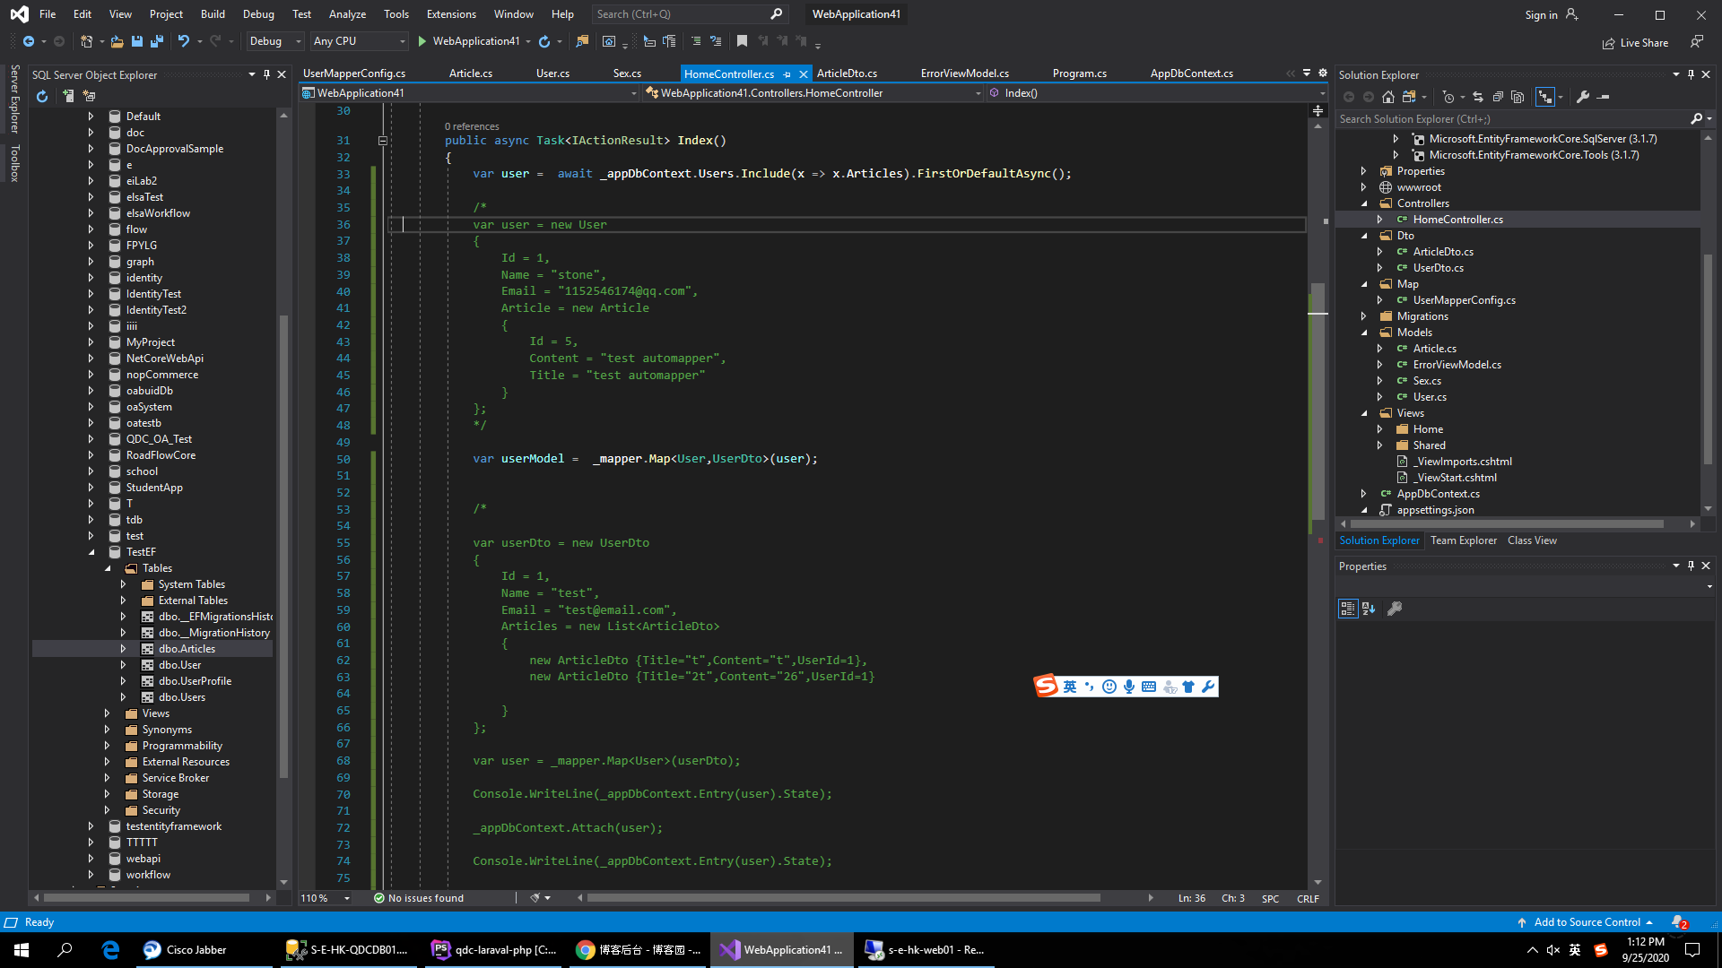This screenshot has height=968, width=1722.
Task: Toggle Show All Files in Solution Explorer
Action: pos(1518,97)
